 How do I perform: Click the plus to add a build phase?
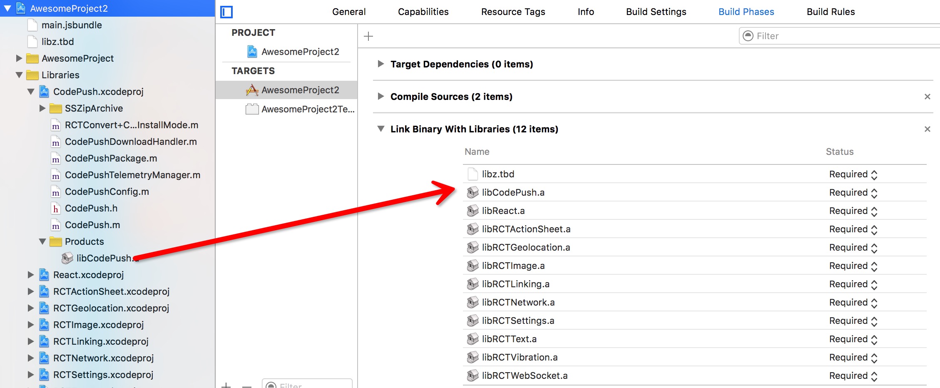point(368,37)
